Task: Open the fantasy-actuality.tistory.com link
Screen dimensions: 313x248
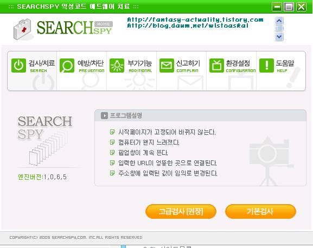Action: (x=195, y=19)
